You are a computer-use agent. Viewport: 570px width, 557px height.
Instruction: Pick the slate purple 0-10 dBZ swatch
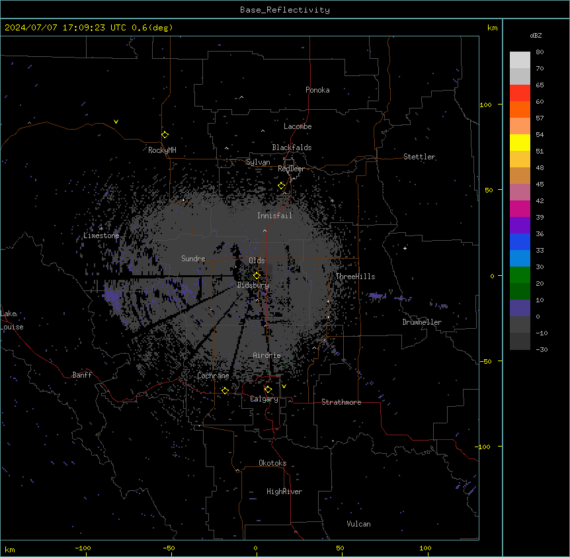tap(520, 308)
